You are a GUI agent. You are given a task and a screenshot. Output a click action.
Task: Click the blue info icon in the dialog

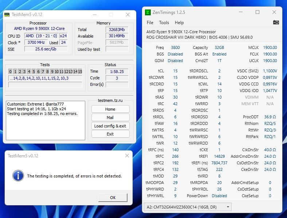[18, 176]
